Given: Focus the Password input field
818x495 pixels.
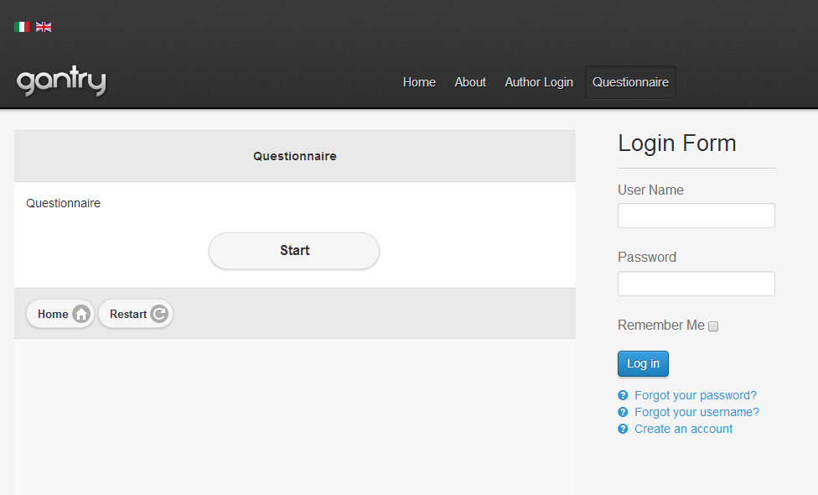Looking at the screenshot, I should tap(696, 284).
